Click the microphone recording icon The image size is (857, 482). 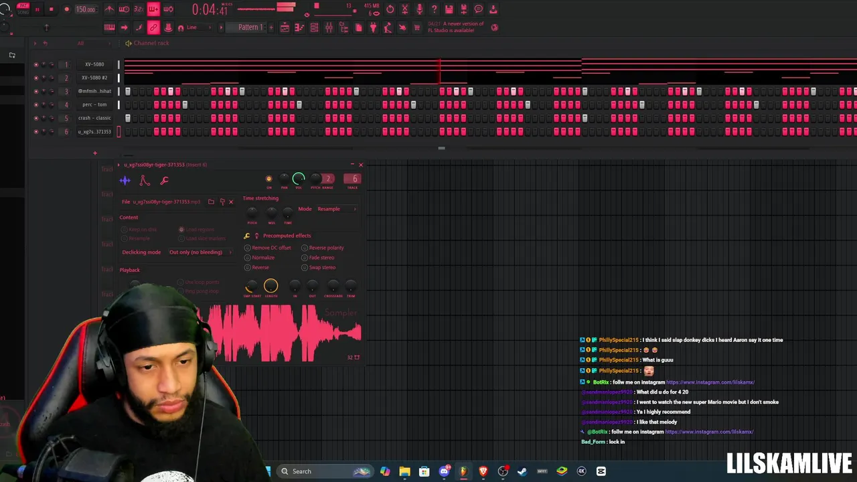point(419,9)
